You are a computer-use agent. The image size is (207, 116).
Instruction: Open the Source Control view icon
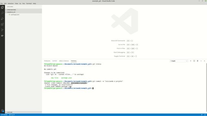(x=2, y=30)
